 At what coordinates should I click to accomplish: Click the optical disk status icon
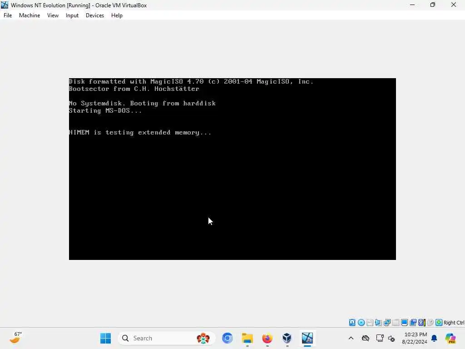tap(361, 323)
